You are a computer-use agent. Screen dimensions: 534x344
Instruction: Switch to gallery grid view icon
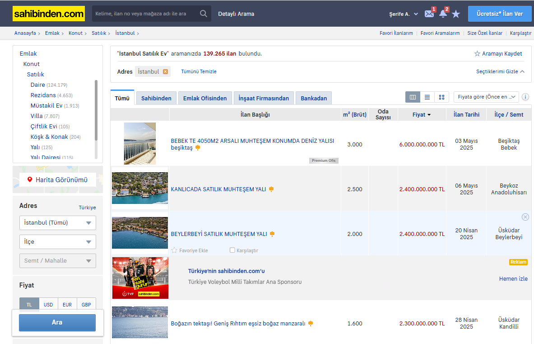tap(441, 97)
